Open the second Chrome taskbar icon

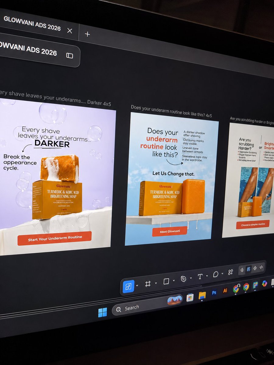pos(246,287)
